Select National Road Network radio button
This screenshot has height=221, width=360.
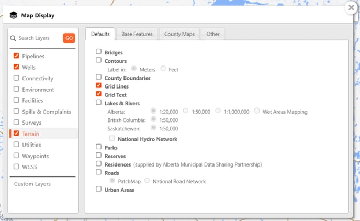[x=147, y=181]
